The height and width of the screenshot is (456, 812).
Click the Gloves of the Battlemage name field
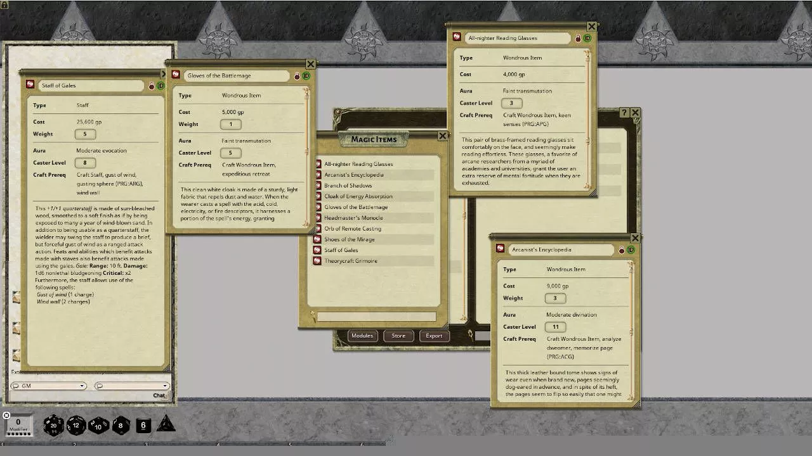coord(238,75)
